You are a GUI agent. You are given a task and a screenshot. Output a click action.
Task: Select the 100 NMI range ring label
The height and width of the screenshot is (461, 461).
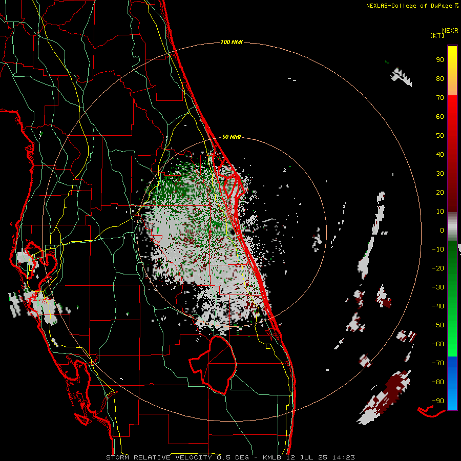232,43
